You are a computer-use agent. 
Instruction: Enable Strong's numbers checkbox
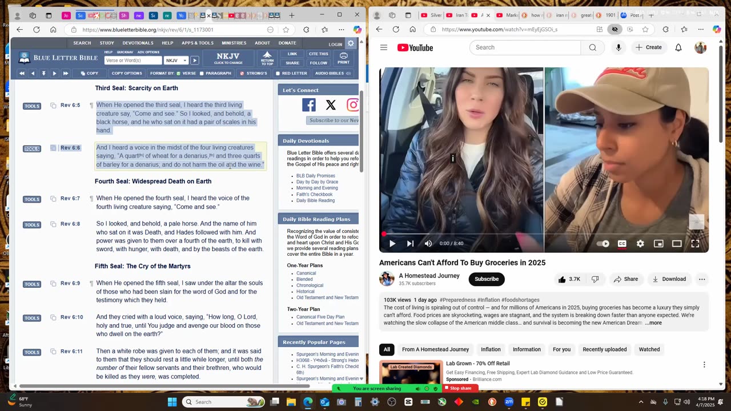(x=242, y=74)
